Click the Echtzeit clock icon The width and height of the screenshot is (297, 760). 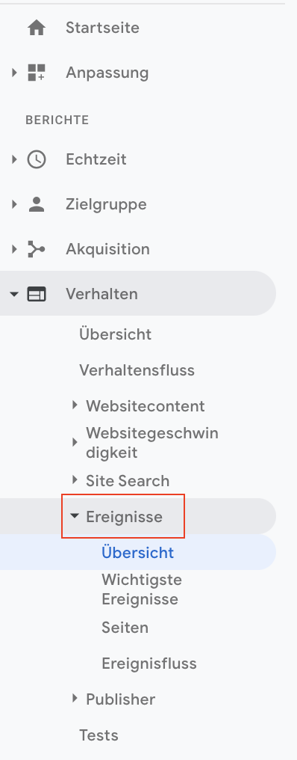(x=37, y=159)
